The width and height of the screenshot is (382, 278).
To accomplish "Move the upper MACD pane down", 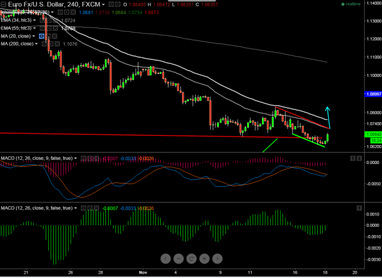I will point(359,159).
